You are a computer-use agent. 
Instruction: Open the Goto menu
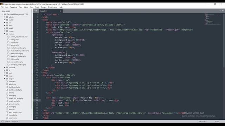(31, 7)
